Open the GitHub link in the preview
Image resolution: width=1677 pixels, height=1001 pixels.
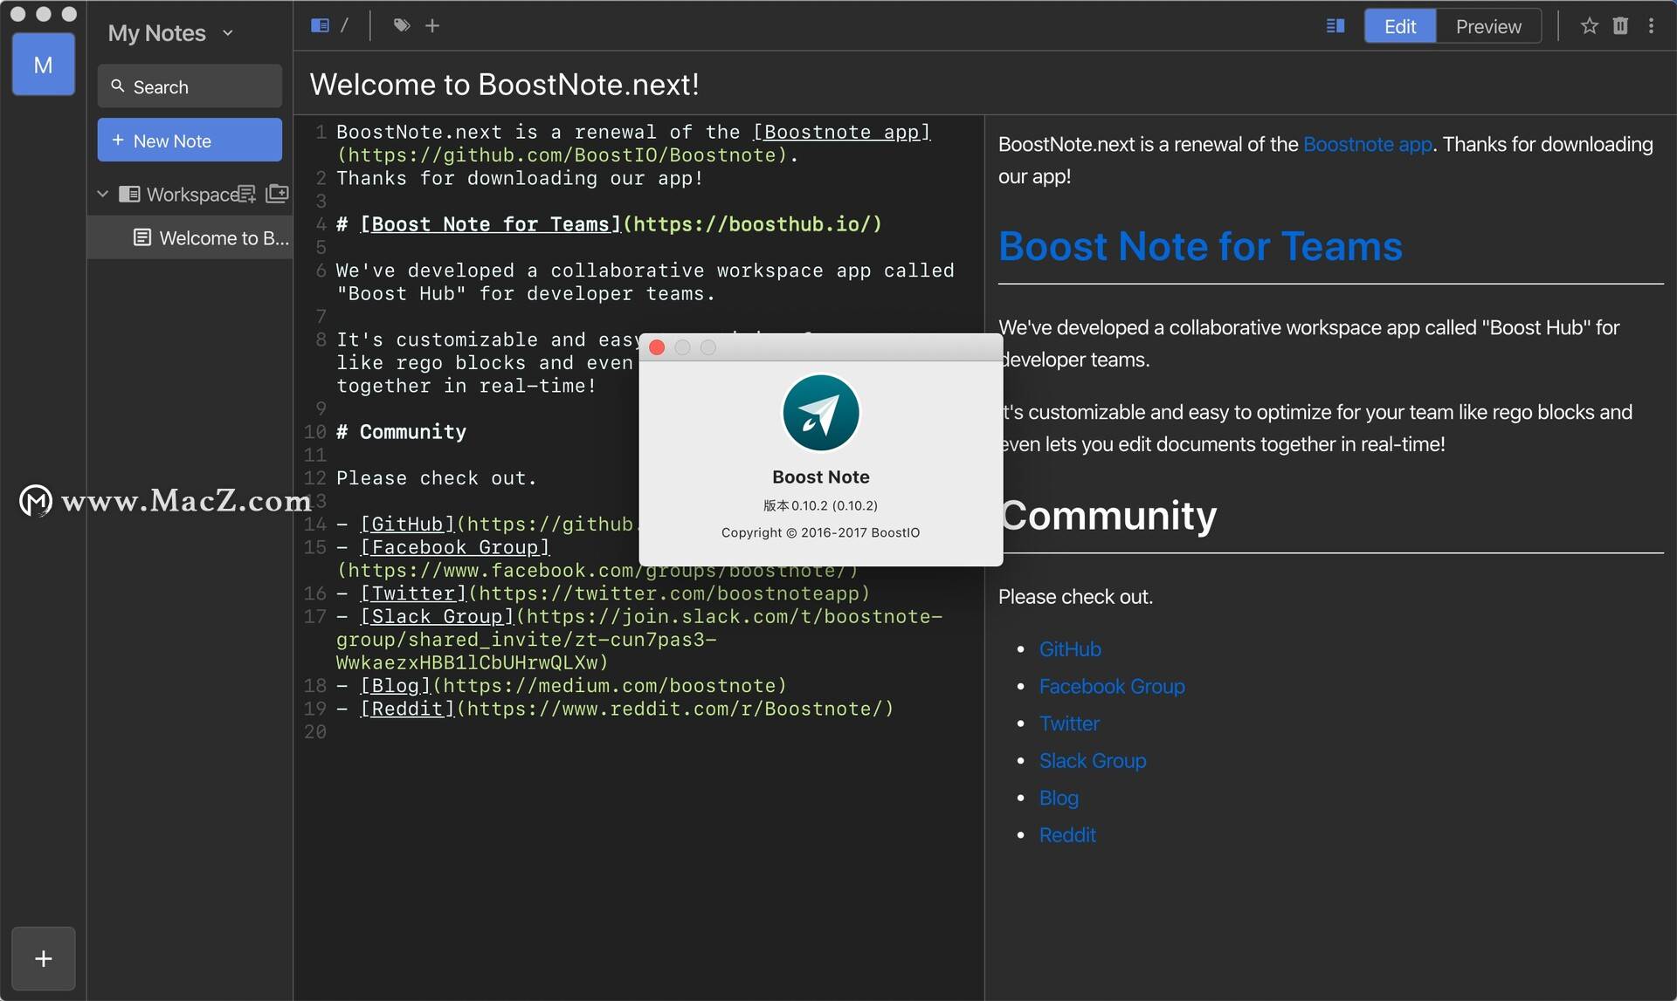pos(1070,649)
